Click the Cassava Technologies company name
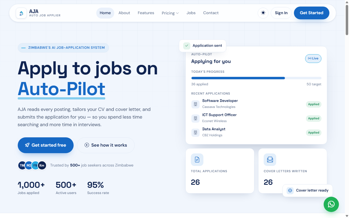The width and height of the screenshot is (349, 218). pyautogui.click(x=219, y=107)
